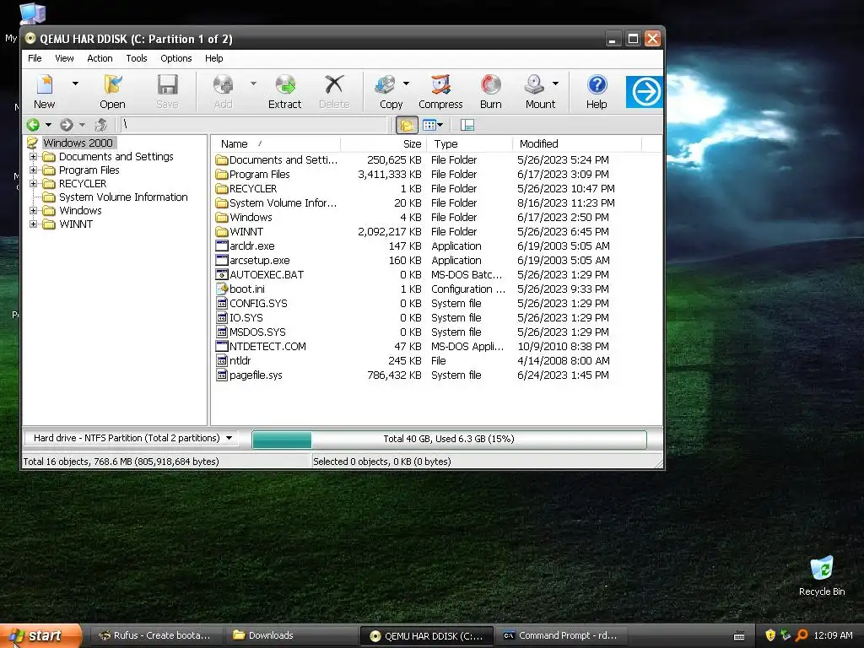Image resolution: width=864 pixels, height=648 pixels.
Task: Toggle the properties pane icon
Action: [x=467, y=125]
